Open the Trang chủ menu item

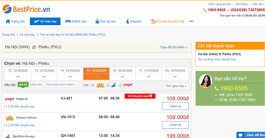pos(15,22)
